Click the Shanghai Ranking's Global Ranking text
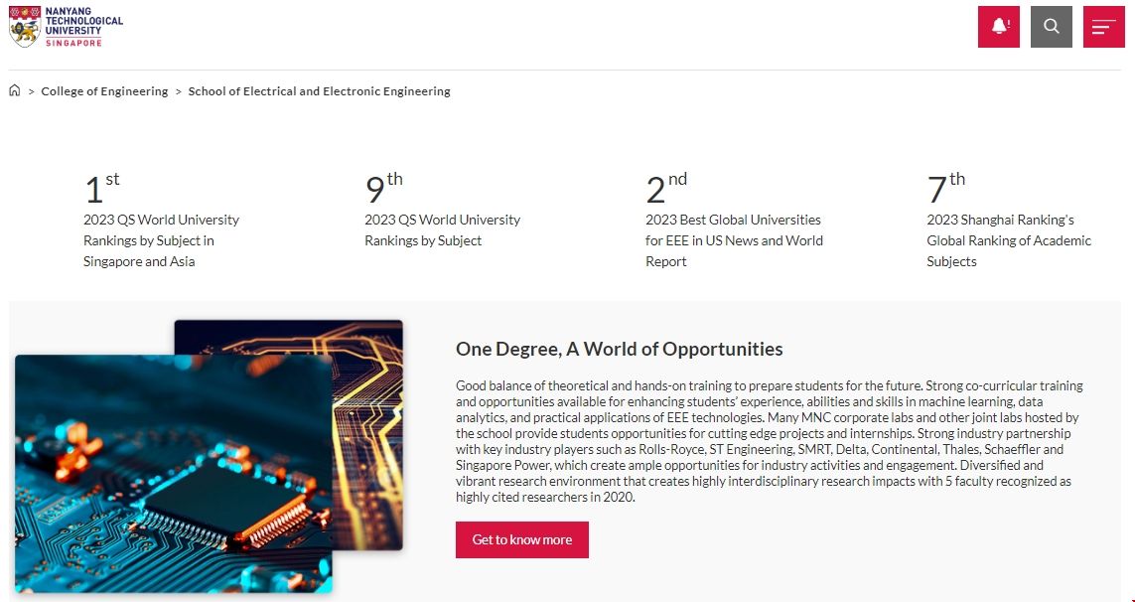The height and width of the screenshot is (602, 1135). click(x=1008, y=240)
